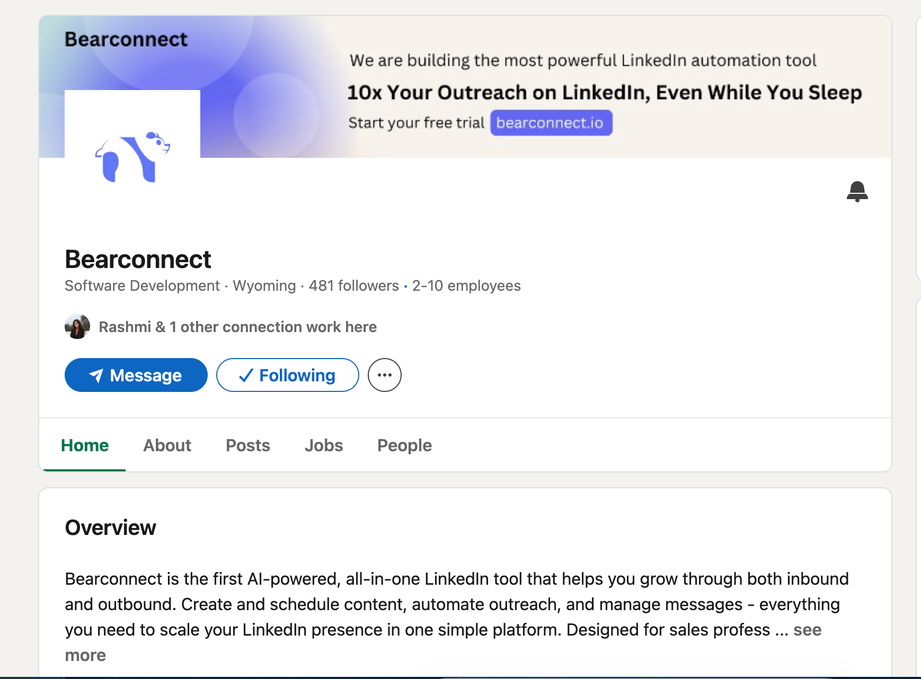Screen dimensions: 921x679
Task: Click the checkmark icon on Following
Action: click(x=245, y=376)
